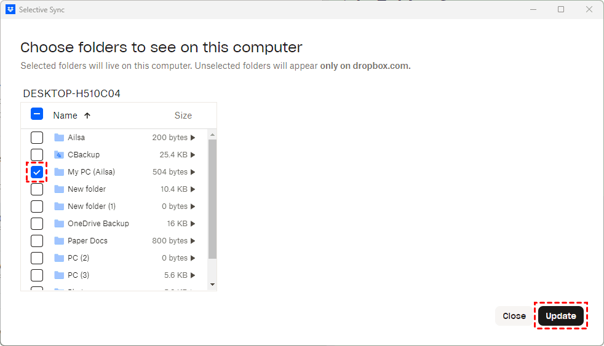Image resolution: width=604 pixels, height=346 pixels.
Task: Click the 5.6 KB size value
Action: click(x=176, y=275)
